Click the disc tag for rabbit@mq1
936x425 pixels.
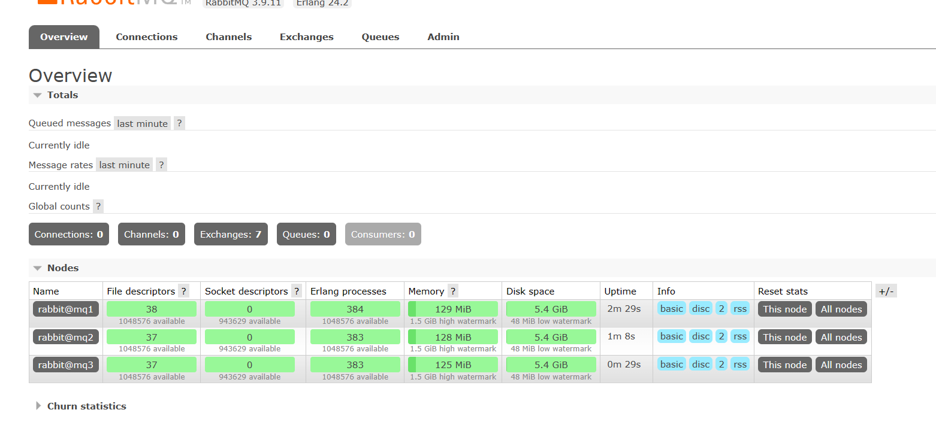coord(701,308)
